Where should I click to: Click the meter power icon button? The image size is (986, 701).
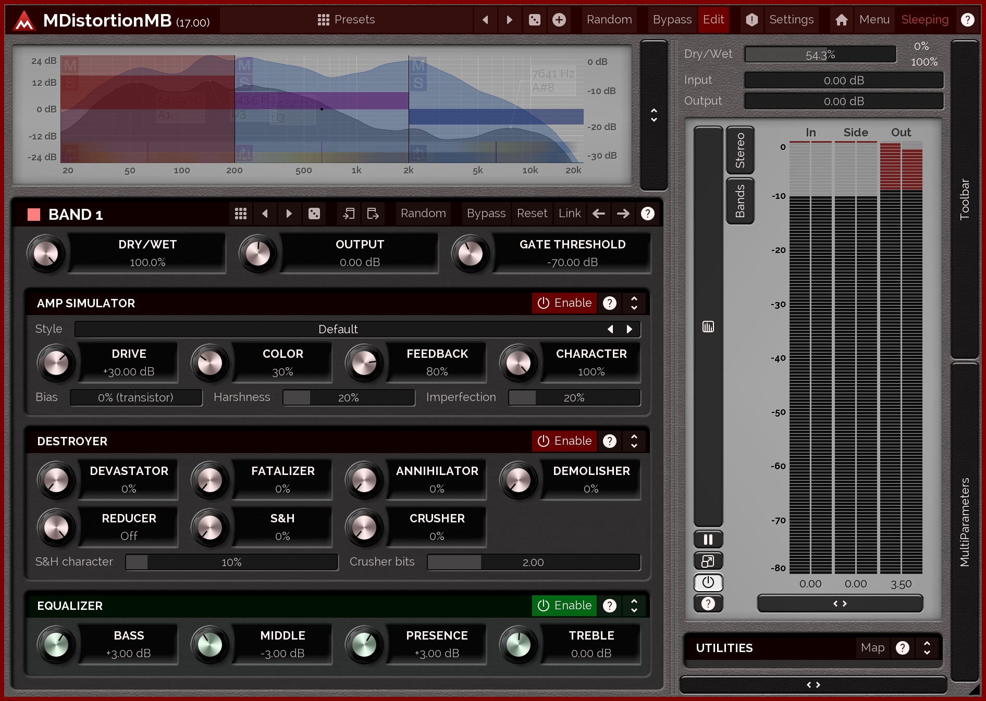click(708, 582)
